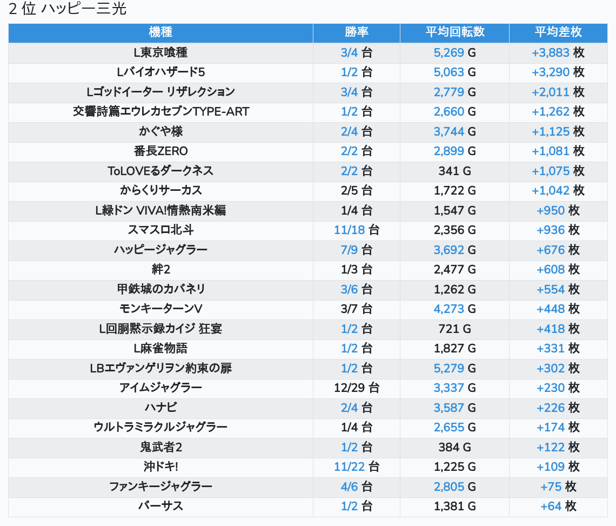This screenshot has width=616, height=526.
Task: Click the +3,290 枚 value
Action: coord(558,72)
